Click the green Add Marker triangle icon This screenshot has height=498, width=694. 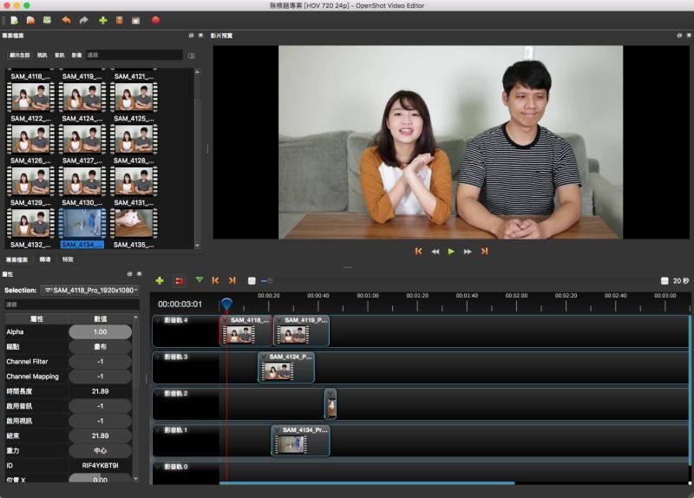point(200,280)
